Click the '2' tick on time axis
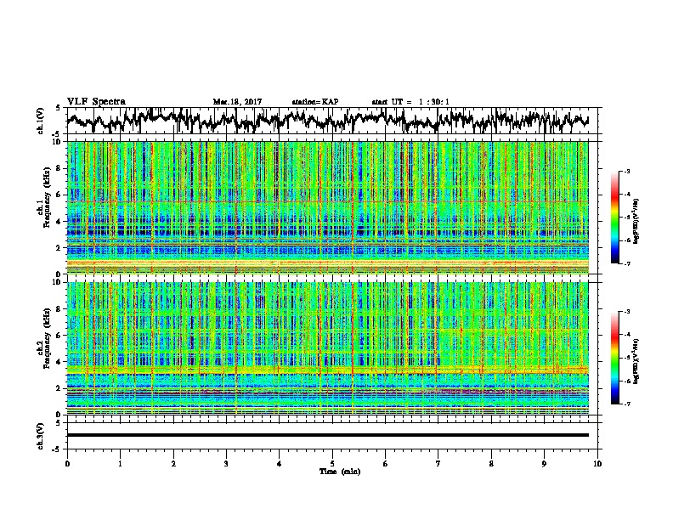 (173, 464)
